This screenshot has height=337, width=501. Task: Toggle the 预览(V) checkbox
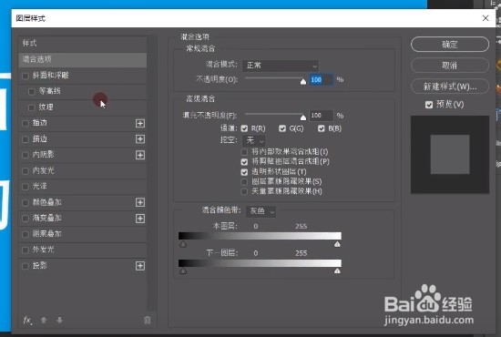[x=429, y=105]
